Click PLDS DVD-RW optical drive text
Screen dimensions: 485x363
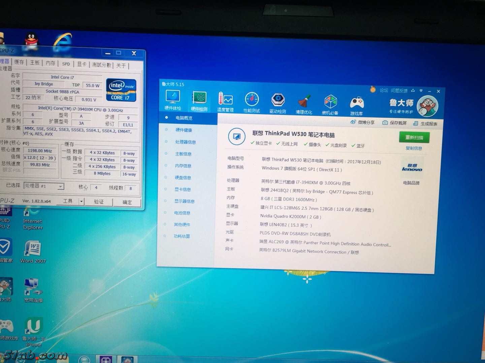295,234
